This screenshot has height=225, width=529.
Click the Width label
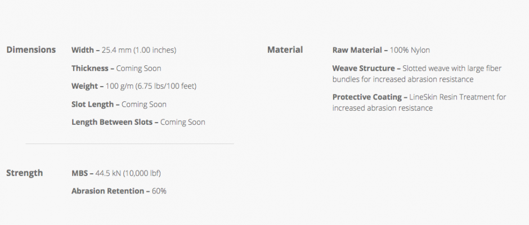point(82,50)
